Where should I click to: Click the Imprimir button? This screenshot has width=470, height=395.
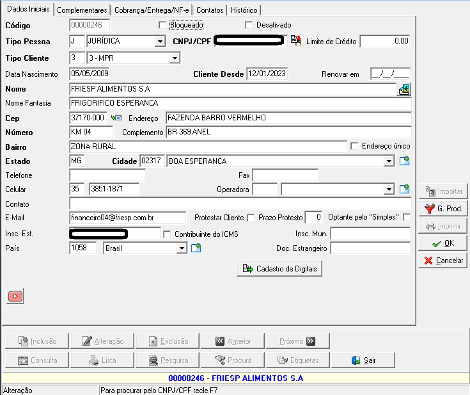443,226
